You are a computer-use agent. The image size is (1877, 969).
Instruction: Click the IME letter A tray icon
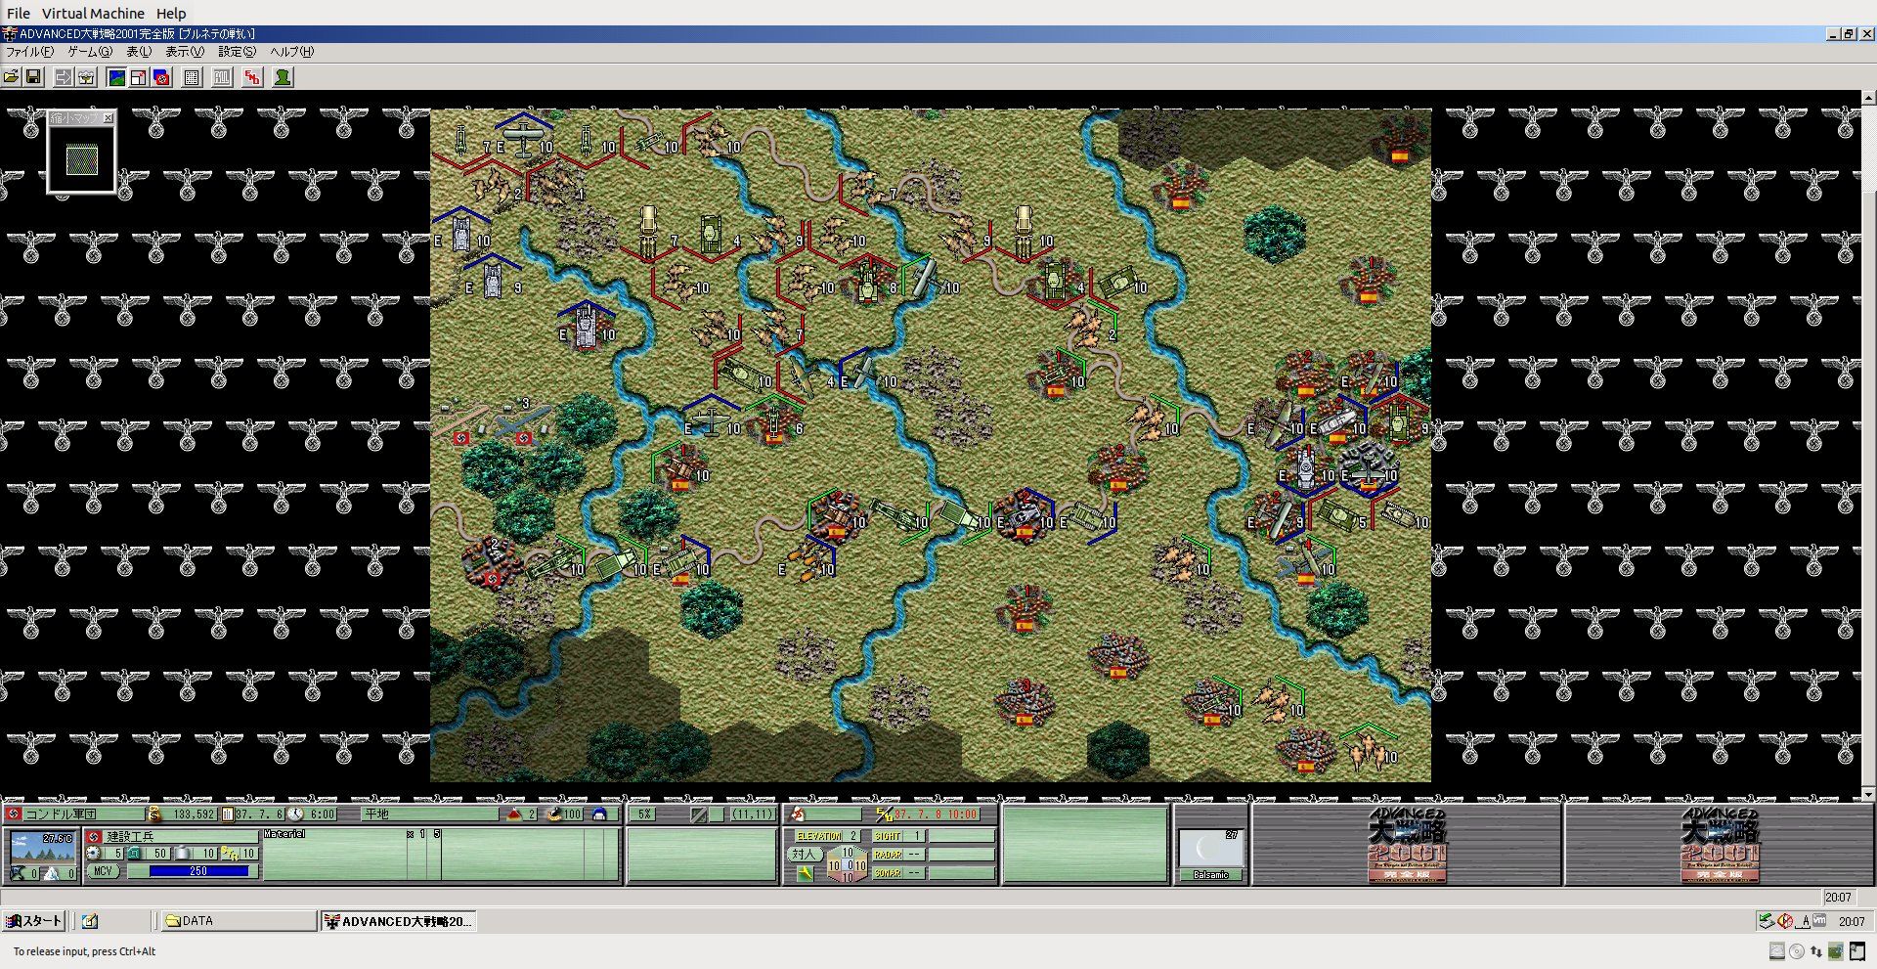pyautogui.click(x=1805, y=921)
